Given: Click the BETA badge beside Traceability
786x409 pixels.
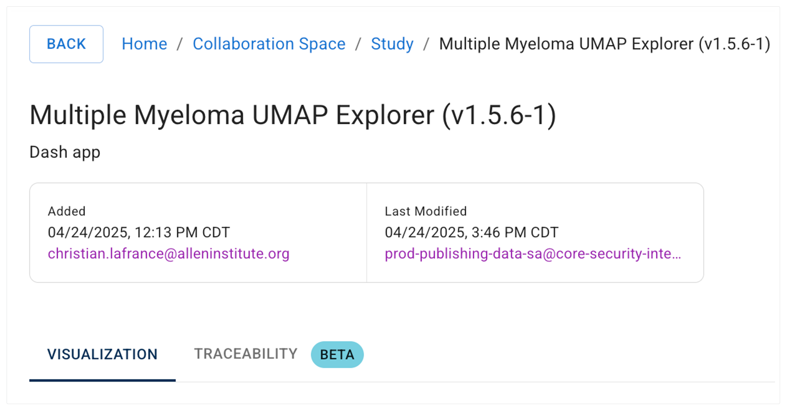Looking at the screenshot, I should coord(337,355).
